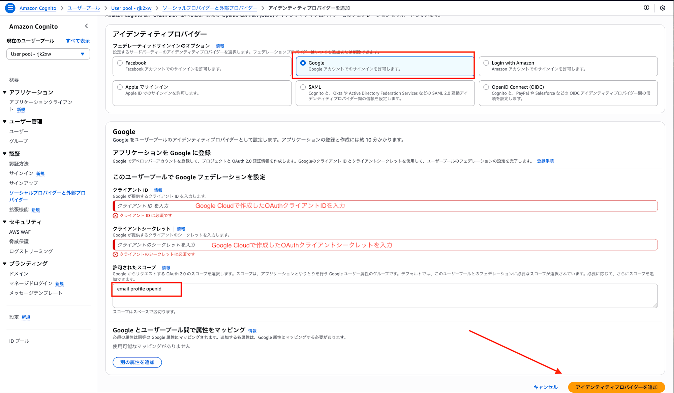Open 設定 in the sidebar
The width and height of the screenshot is (674, 393).
pyautogui.click(x=14, y=317)
